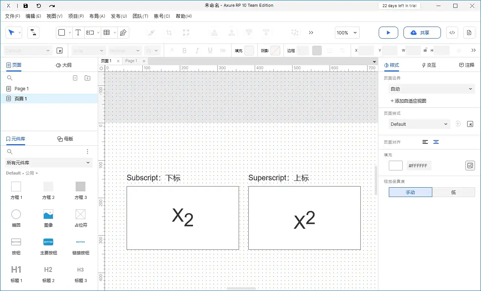Open the 页面边界 自动 dropdown

click(431, 89)
